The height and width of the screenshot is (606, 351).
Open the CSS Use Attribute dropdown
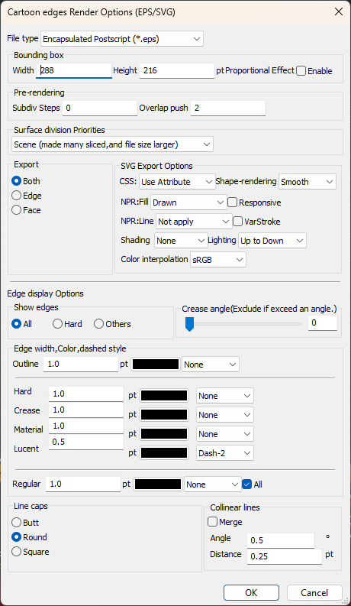click(x=177, y=182)
